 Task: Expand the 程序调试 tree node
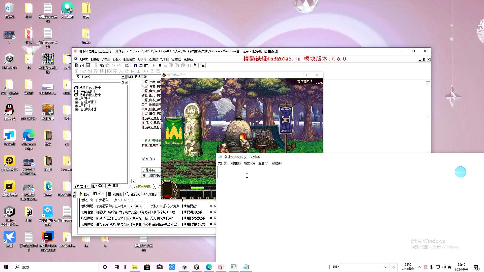[76, 102]
